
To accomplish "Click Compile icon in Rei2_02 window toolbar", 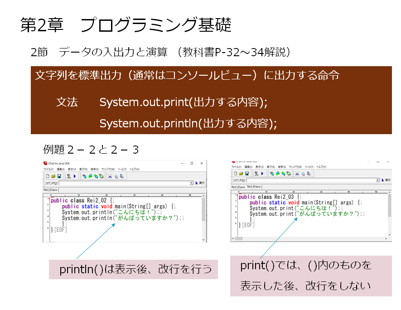I will coord(69,176).
